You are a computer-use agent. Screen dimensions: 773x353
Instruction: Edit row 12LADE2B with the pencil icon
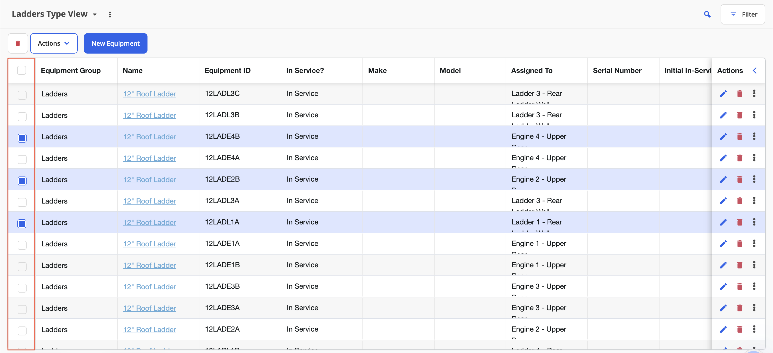click(723, 179)
